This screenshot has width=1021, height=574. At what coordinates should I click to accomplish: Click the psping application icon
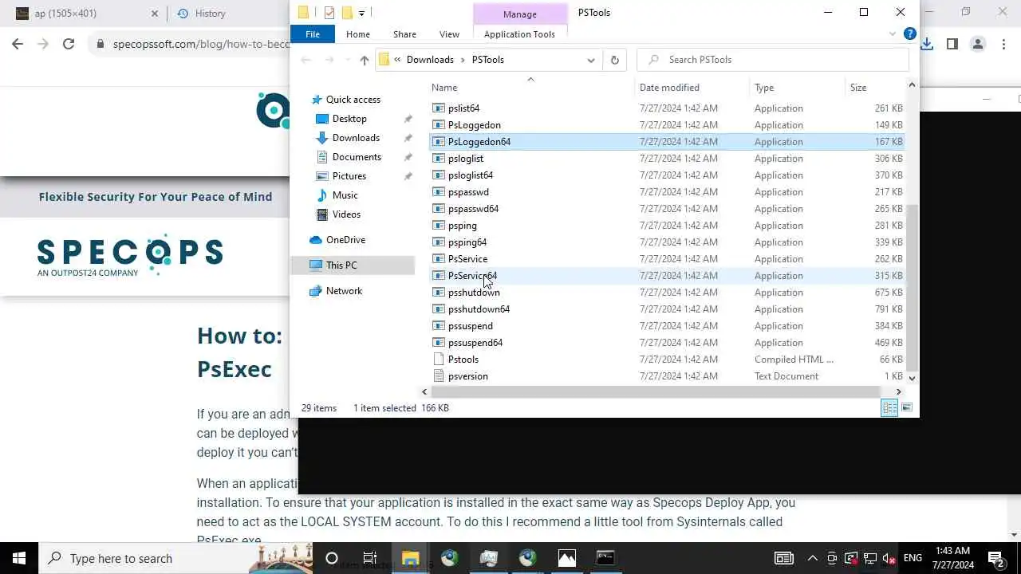pyautogui.click(x=438, y=226)
